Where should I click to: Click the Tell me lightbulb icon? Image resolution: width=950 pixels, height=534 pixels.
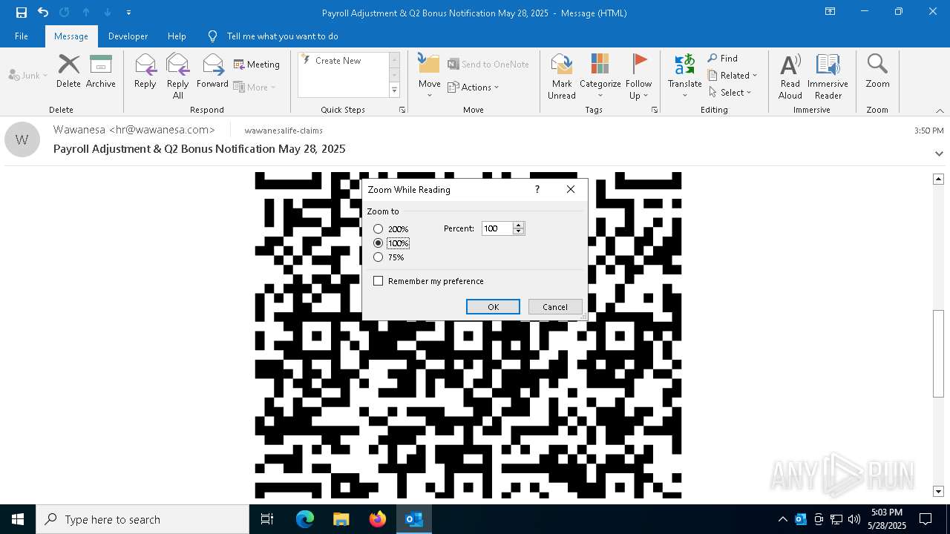[213, 36]
